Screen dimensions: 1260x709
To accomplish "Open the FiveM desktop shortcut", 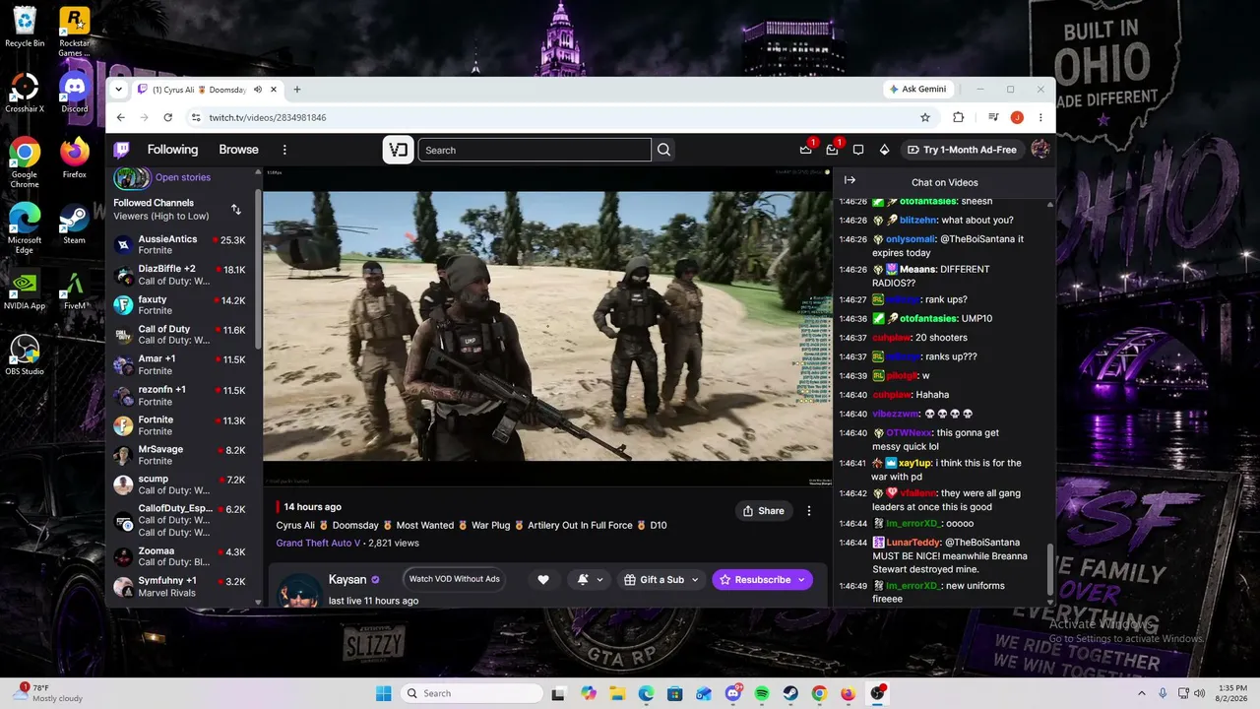I will [74, 289].
